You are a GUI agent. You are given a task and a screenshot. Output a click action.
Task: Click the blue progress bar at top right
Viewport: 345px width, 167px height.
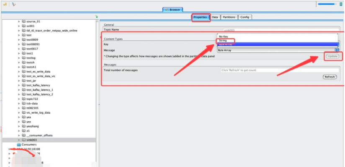pyautogui.click(x=327, y=4)
